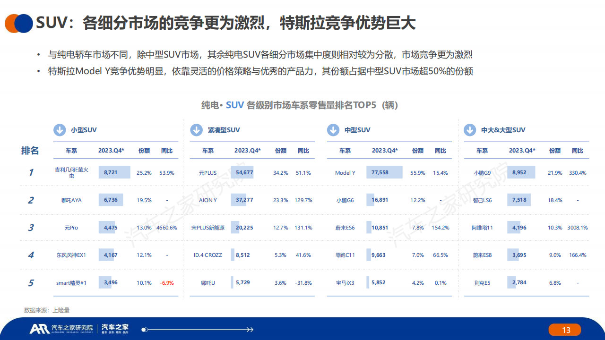Click the 东风风神EX1 model name
605x340 pixels.
point(71,255)
